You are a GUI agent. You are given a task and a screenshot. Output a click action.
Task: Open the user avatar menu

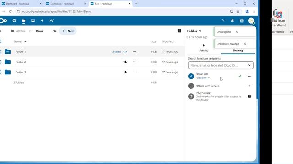[251, 20]
